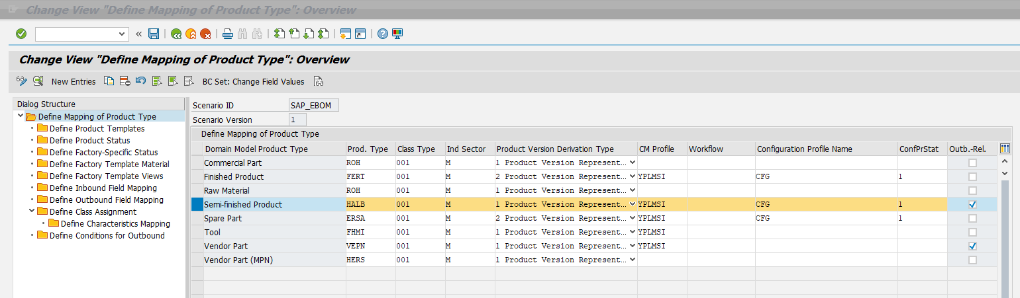Open Define Product Templates tree item
Screen dimensions: 1020x298
click(97, 128)
